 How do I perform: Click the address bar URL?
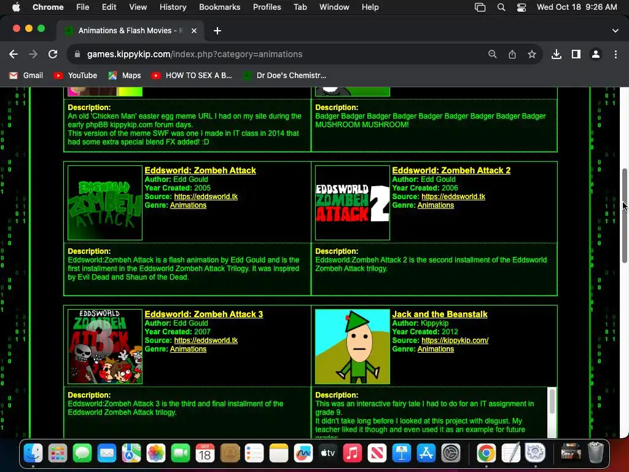pos(195,54)
